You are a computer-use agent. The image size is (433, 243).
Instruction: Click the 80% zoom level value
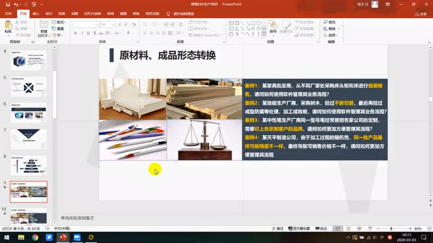[x=418, y=228]
